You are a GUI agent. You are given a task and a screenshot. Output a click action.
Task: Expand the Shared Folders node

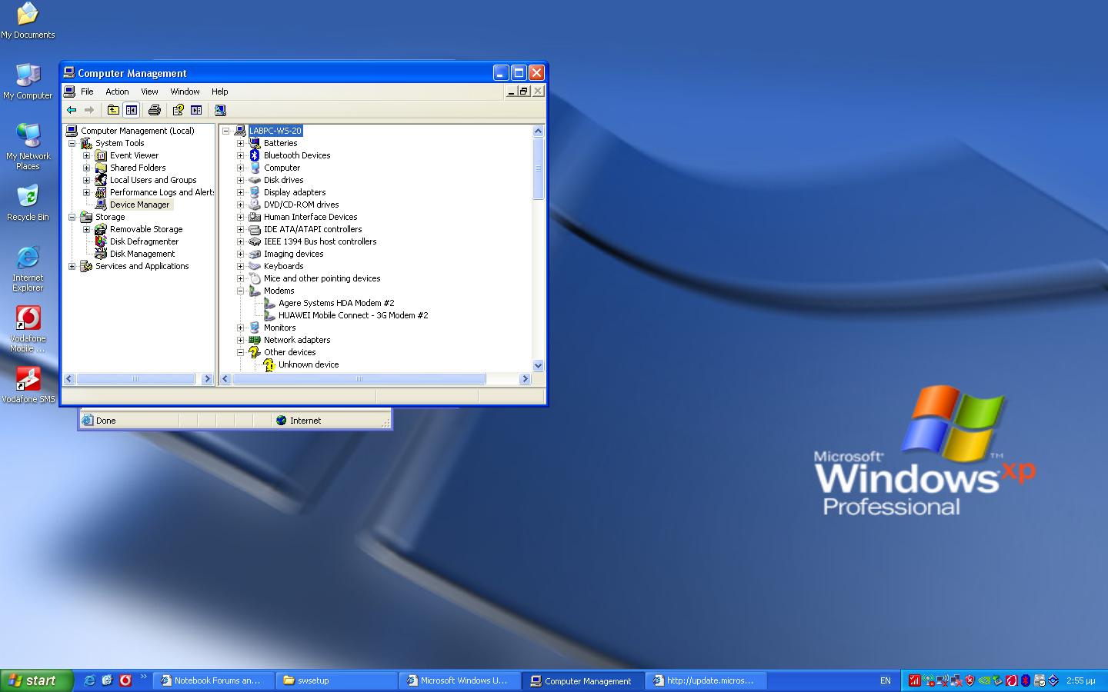click(x=86, y=168)
